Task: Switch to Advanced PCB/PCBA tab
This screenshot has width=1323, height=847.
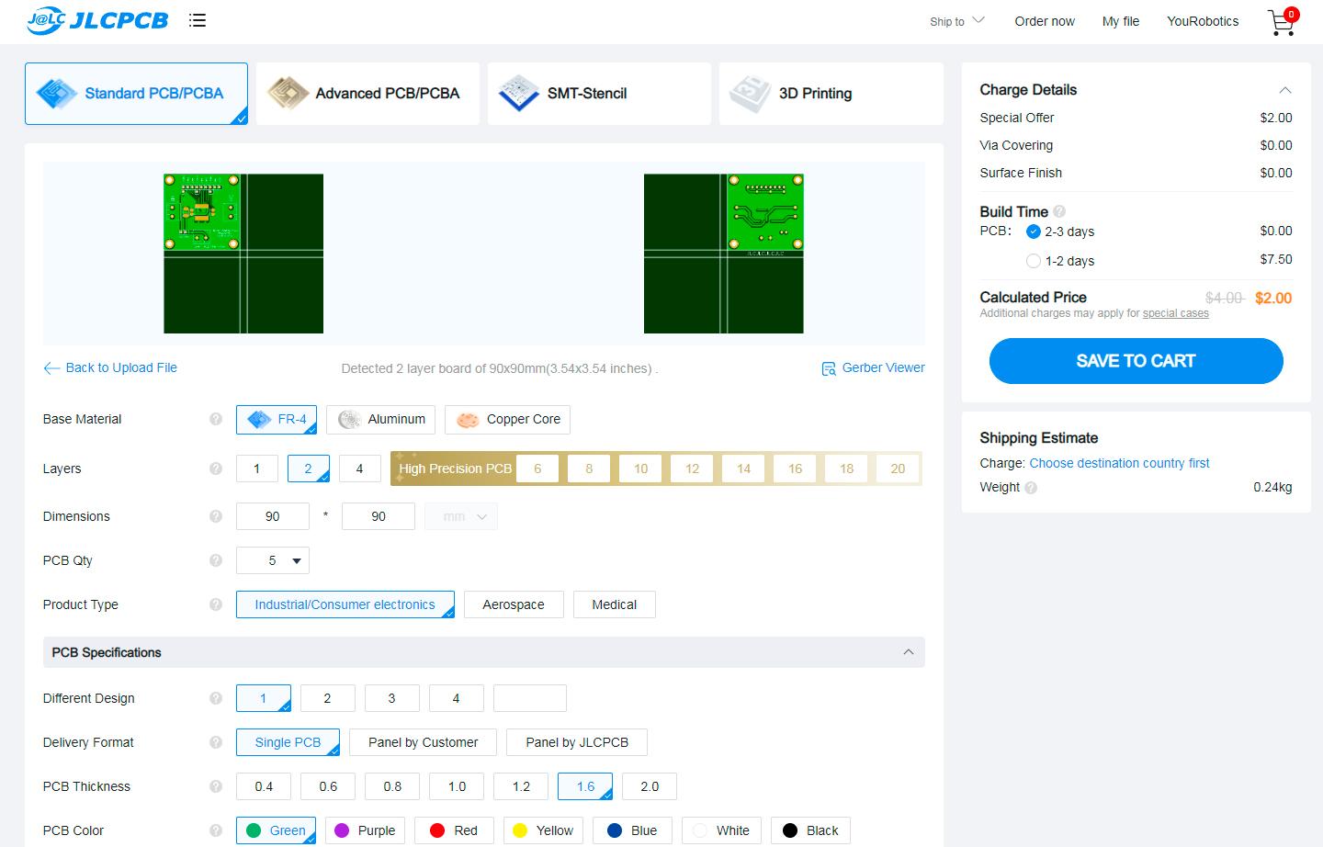Action: click(x=367, y=94)
